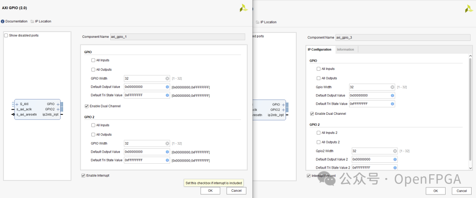Click Component Name field axi_gpio_3
This screenshot has width=476, height=198.
click(404, 37)
